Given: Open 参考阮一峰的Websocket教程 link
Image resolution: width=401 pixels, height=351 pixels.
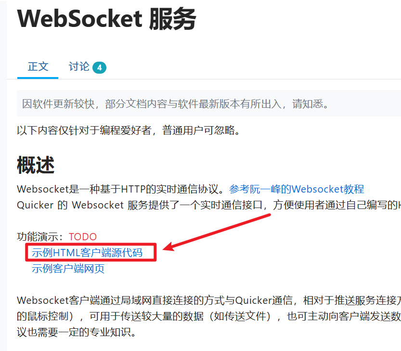Looking at the screenshot, I should click(x=297, y=189).
